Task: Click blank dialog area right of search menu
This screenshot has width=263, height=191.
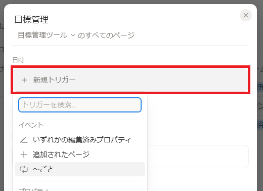Action: point(198,118)
